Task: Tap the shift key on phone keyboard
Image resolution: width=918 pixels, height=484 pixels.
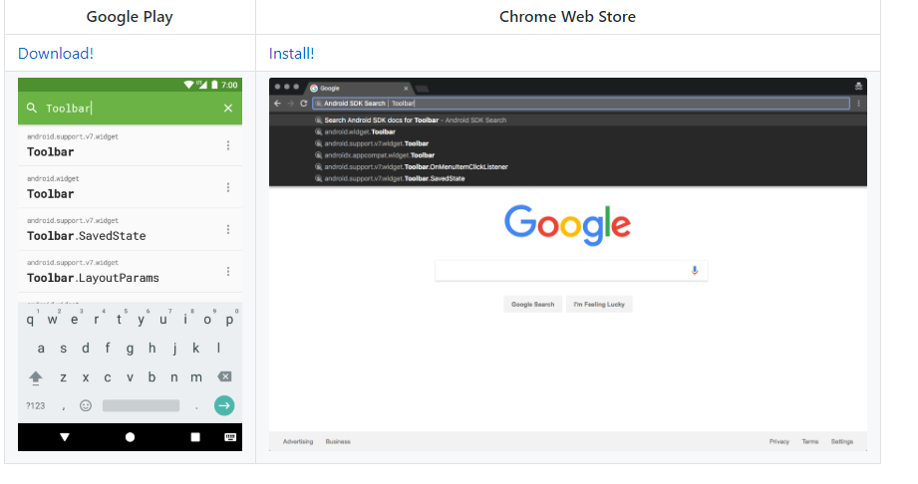Action: pos(36,377)
